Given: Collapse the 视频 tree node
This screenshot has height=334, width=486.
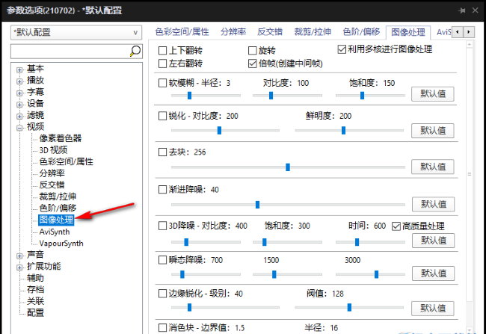Looking at the screenshot, I should point(19,127).
